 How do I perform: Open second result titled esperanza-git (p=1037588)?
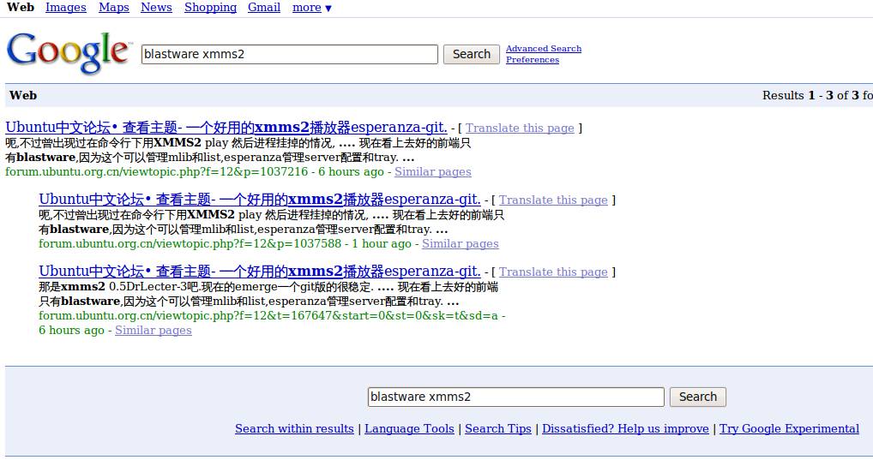point(260,199)
